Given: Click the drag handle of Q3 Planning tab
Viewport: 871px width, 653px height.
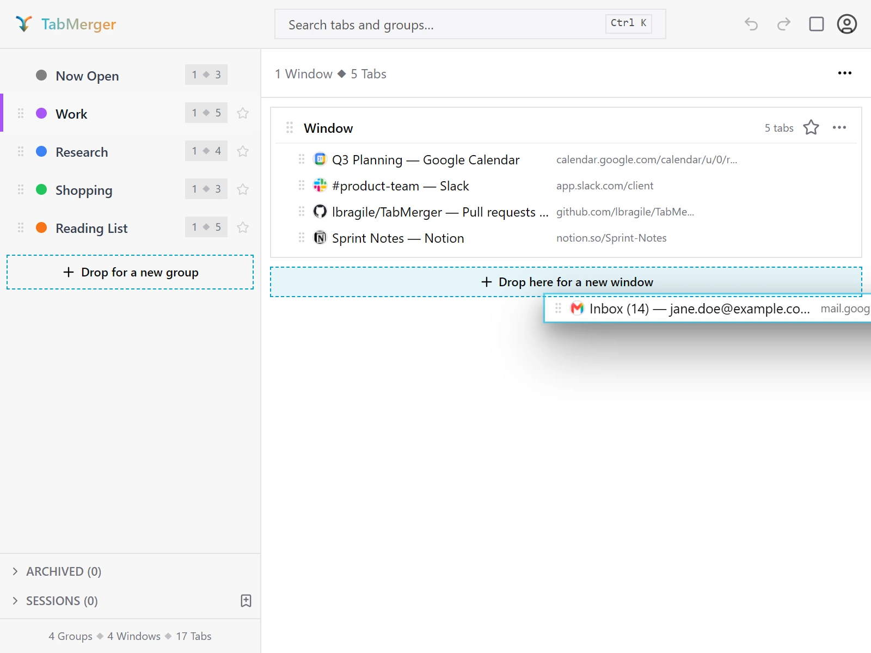Looking at the screenshot, I should pyautogui.click(x=302, y=159).
